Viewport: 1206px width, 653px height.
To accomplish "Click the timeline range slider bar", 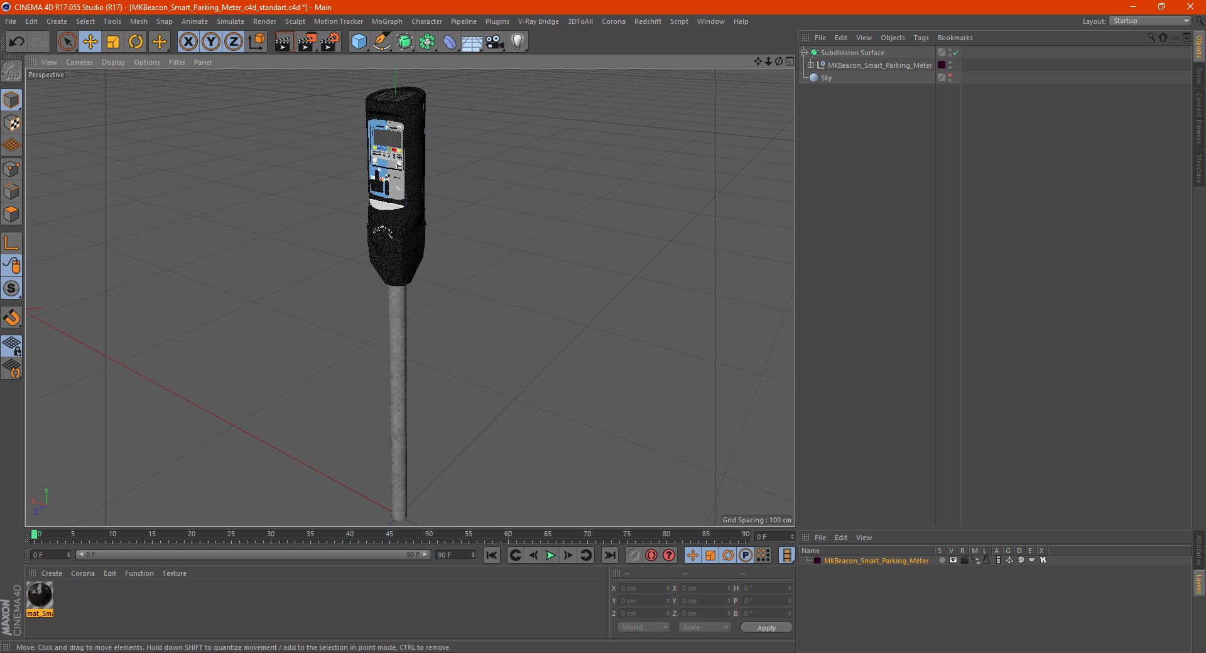I will pos(253,554).
